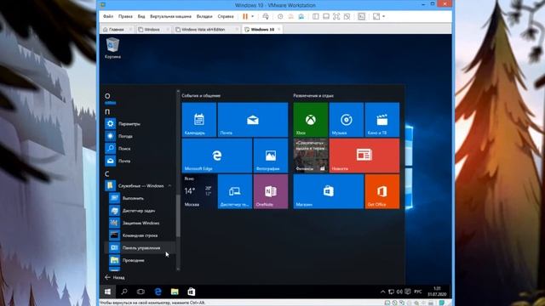Open Поиск from the app list
The width and height of the screenshot is (545, 306).
click(140, 149)
